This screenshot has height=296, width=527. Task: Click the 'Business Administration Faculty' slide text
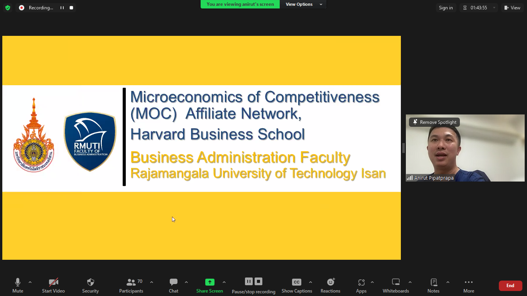point(240,157)
